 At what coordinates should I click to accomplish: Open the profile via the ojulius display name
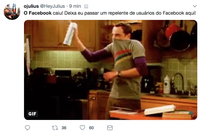click(x=31, y=6)
